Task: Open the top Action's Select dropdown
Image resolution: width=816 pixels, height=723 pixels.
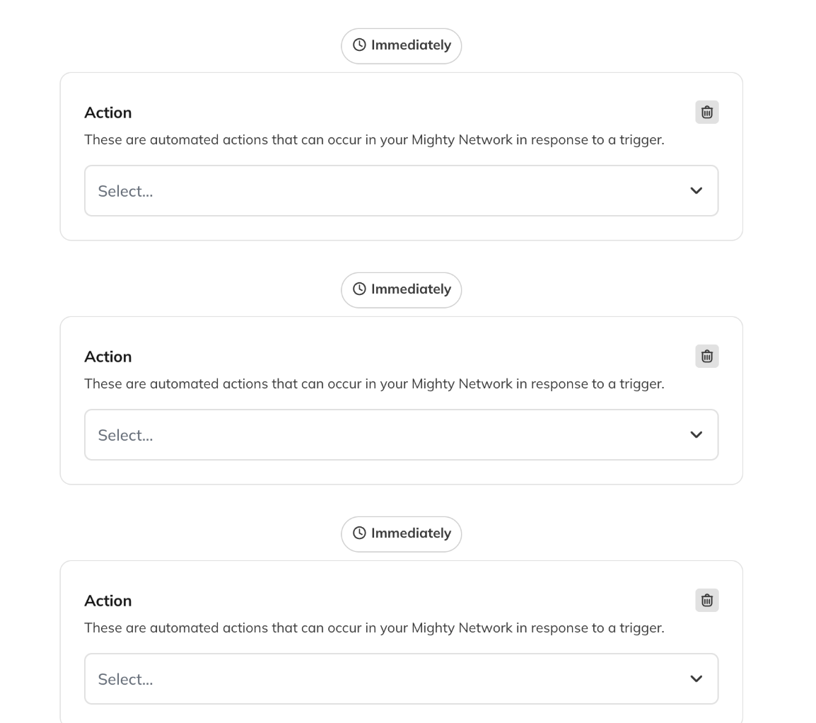Action: [401, 190]
